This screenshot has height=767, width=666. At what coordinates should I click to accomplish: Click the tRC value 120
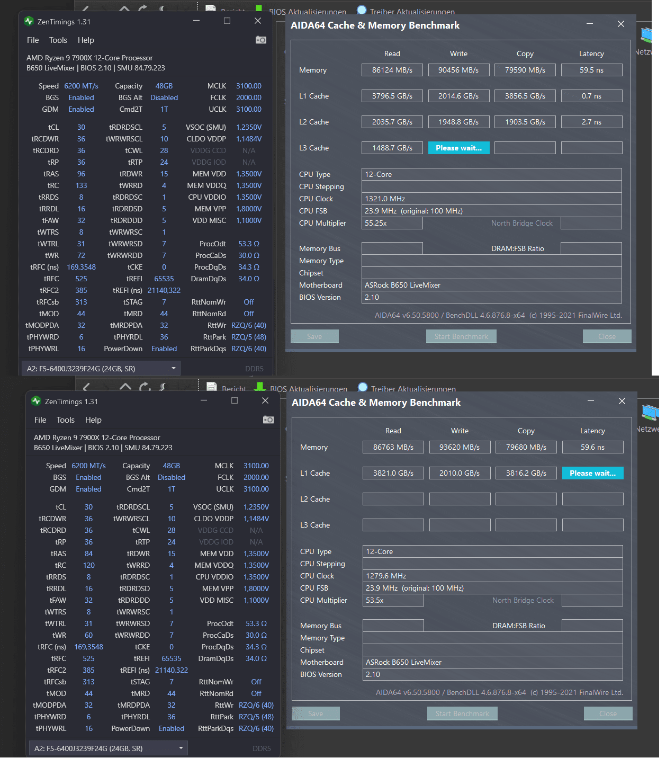point(88,565)
